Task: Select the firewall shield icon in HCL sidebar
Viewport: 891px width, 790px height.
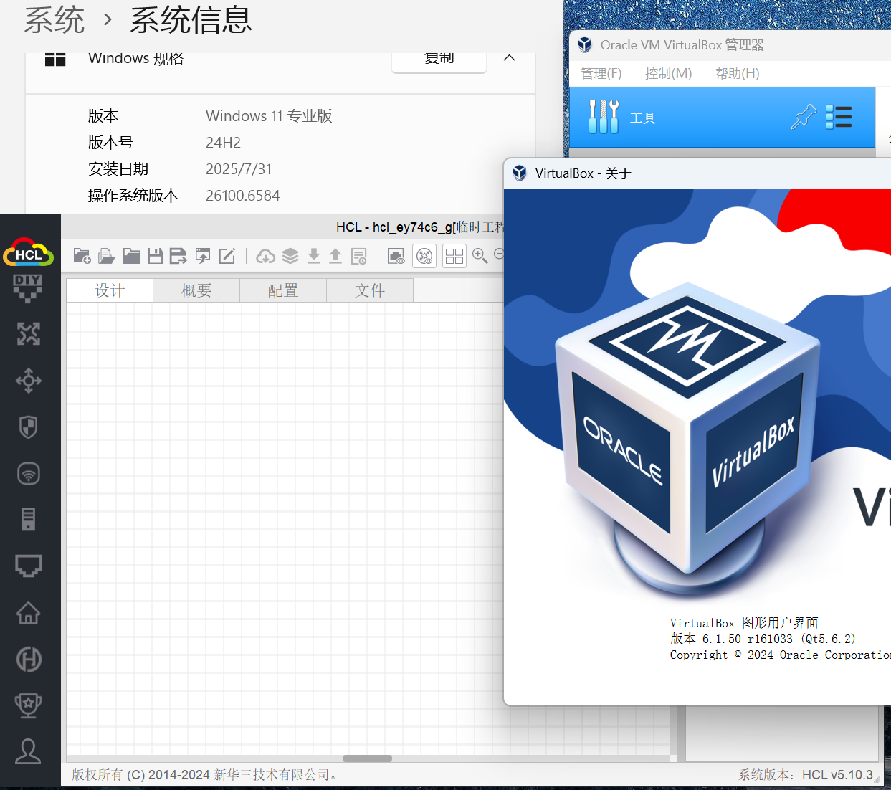Action: coord(28,427)
